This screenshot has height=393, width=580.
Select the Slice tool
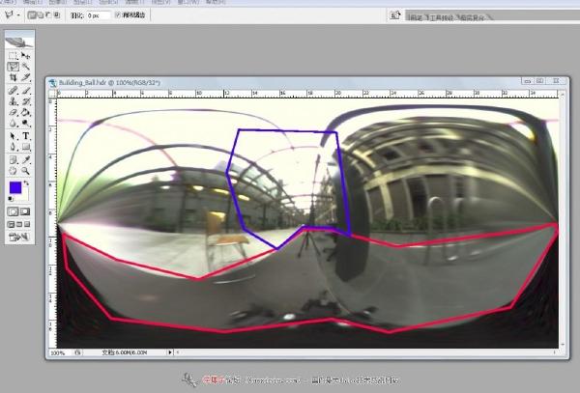point(25,77)
